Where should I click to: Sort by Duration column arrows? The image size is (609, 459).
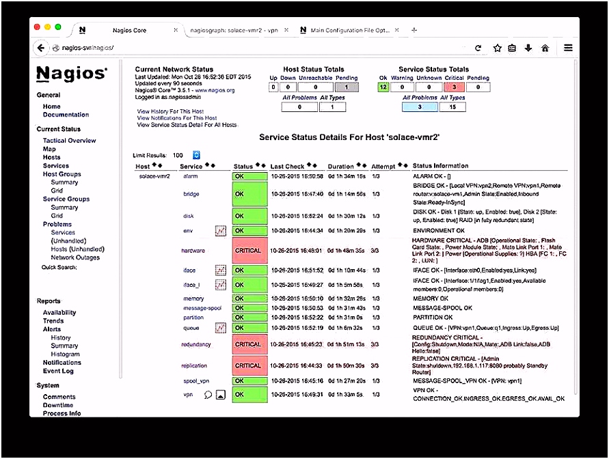(x=362, y=165)
